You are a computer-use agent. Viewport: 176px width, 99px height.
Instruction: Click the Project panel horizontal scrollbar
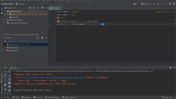21,35
